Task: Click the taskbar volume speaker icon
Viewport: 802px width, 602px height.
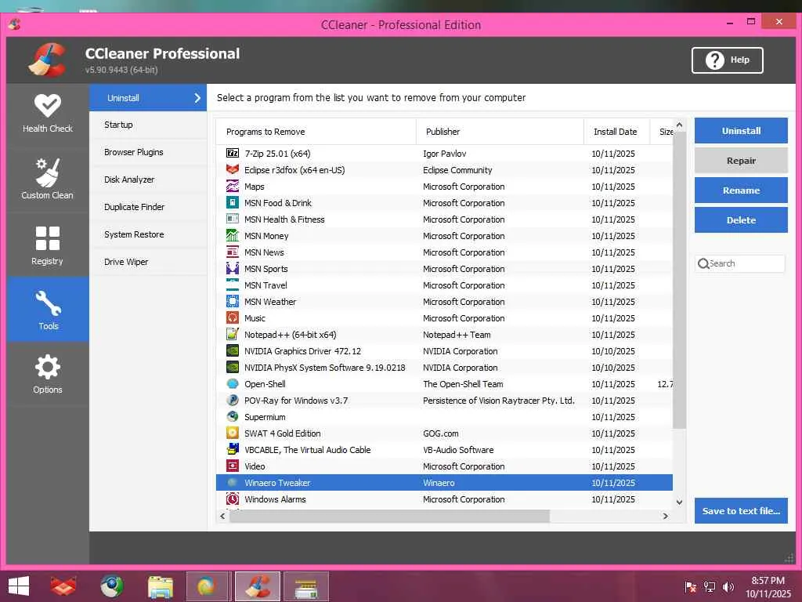Action: (728, 586)
